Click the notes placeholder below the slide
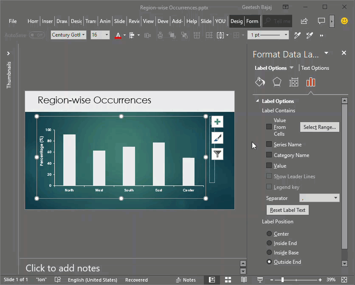355x285 pixels. pyautogui.click(x=62, y=269)
